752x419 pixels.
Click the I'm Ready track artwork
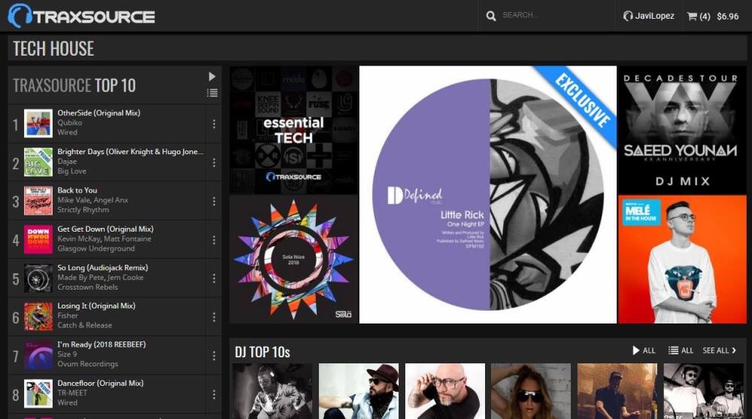point(38,356)
